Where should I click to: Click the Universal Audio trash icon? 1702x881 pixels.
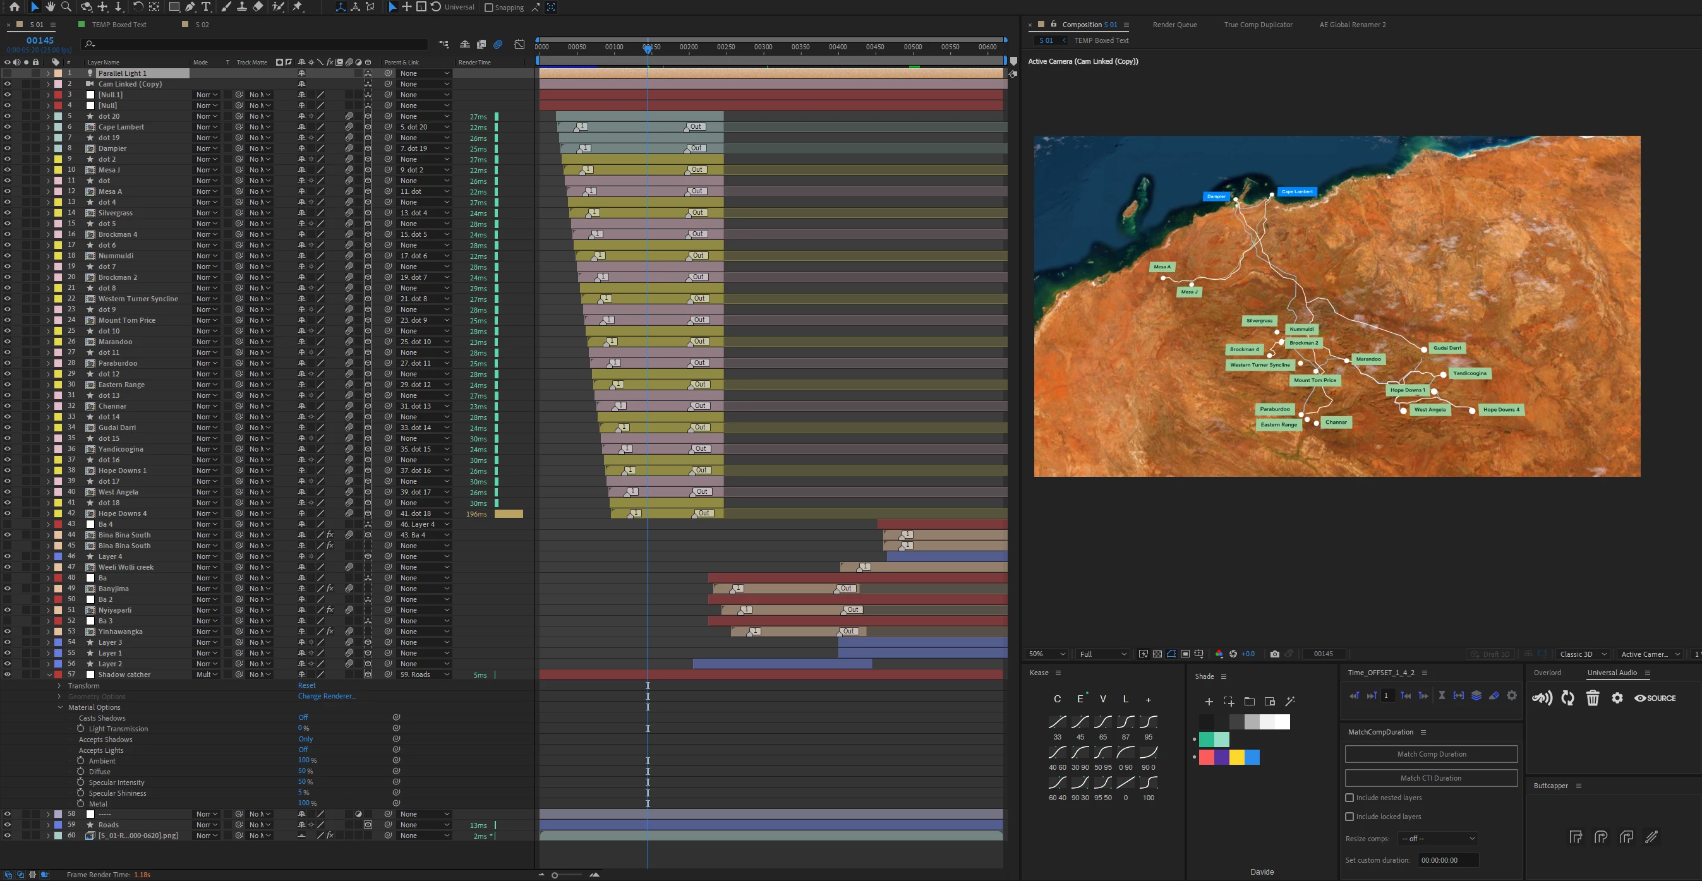[x=1592, y=698]
